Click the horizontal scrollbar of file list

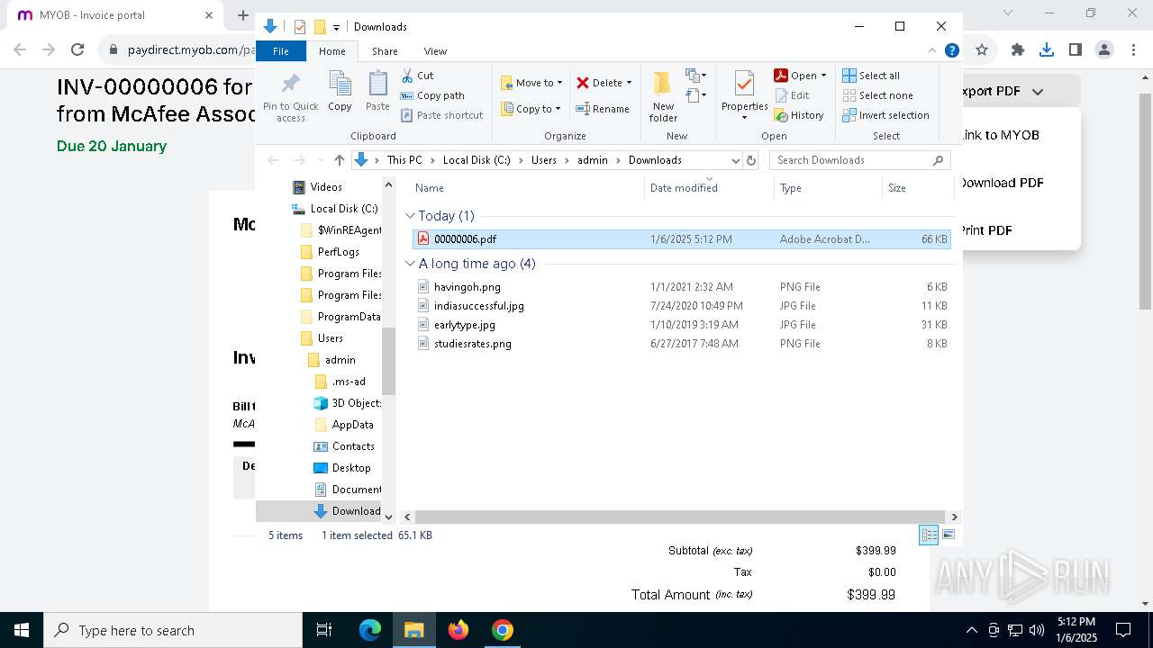pyautogui.click(x=678, y=517)
